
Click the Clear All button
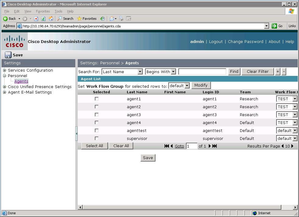pos(121,146)
